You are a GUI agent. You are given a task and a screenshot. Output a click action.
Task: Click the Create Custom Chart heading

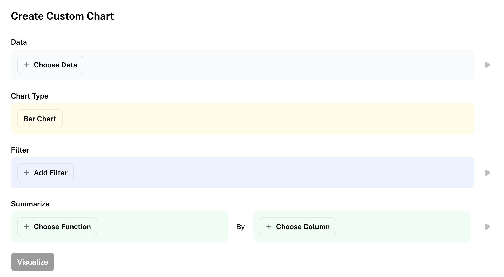coord(62,16)
